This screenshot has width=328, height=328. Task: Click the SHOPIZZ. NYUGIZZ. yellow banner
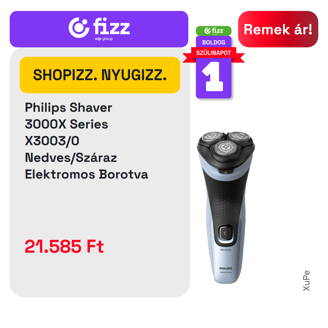coord(100,75)
